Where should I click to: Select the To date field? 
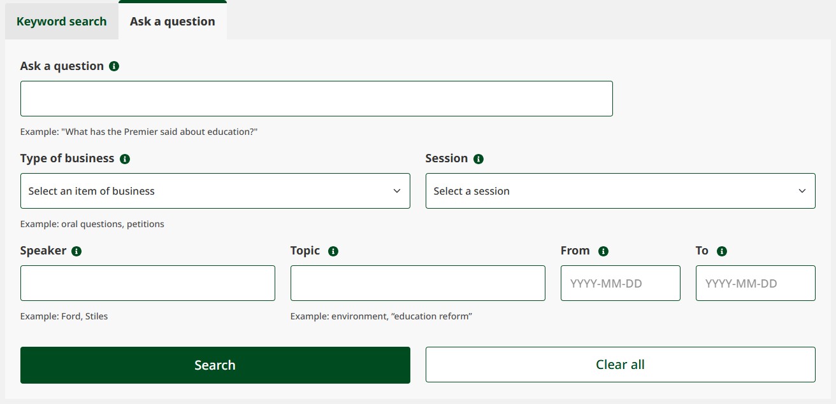point(754,282)
